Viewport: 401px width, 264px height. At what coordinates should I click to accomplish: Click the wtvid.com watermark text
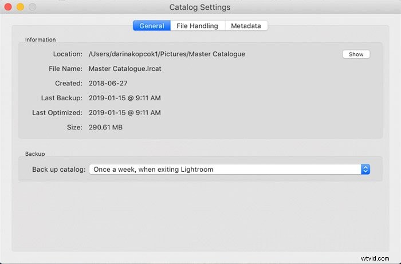(375, 258)
